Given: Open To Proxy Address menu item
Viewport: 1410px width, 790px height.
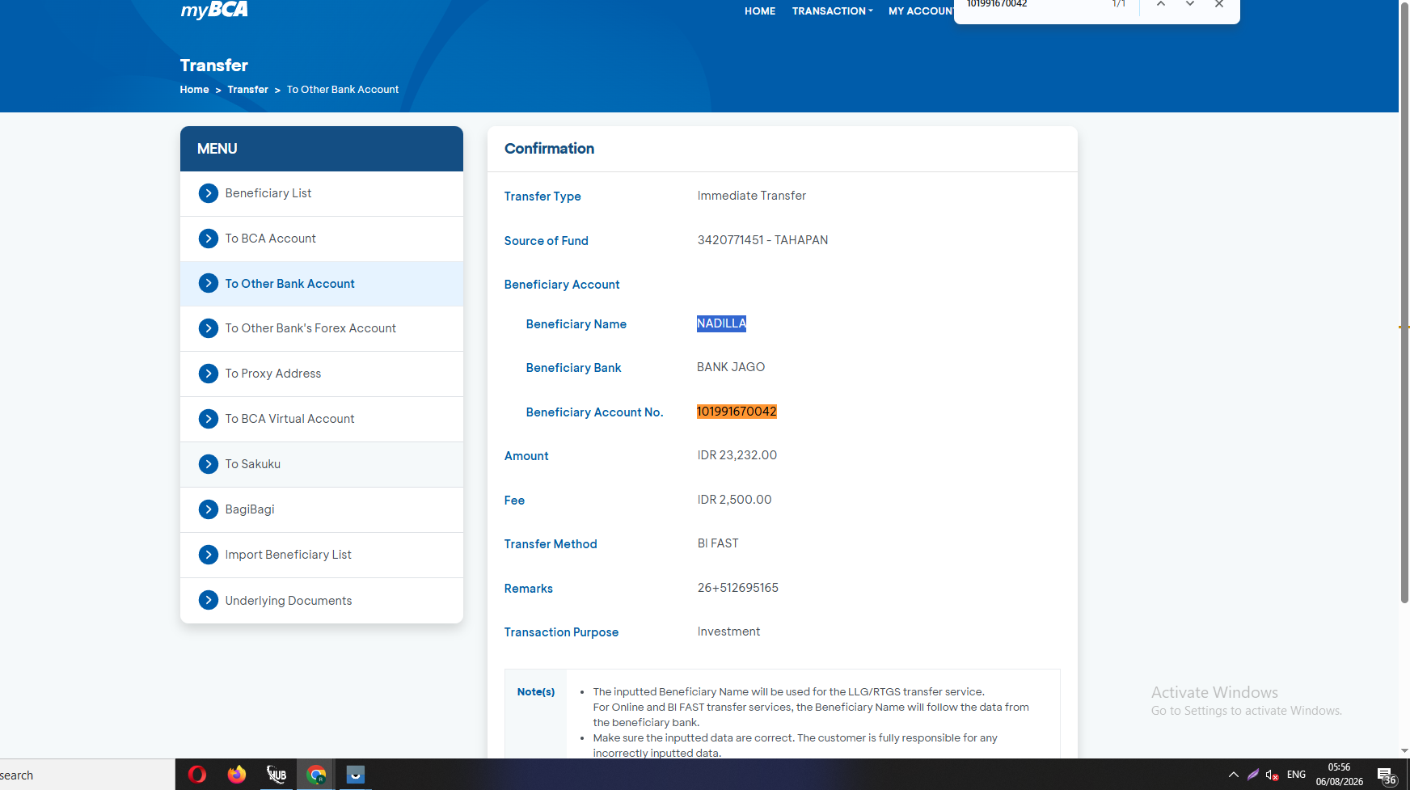Looking at the screenshot, I should click(322, 374).
